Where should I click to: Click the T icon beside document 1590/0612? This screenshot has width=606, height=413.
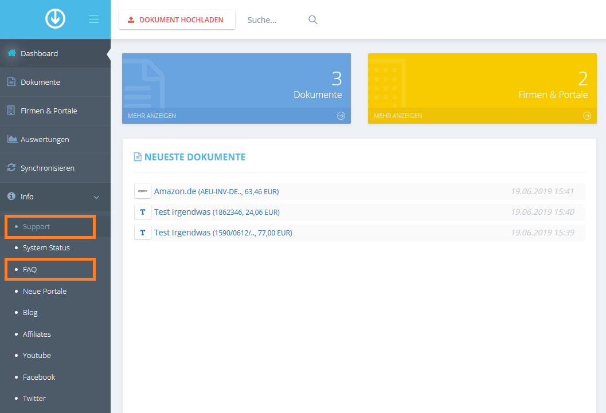pyautogui.click(x=143, y=233)
